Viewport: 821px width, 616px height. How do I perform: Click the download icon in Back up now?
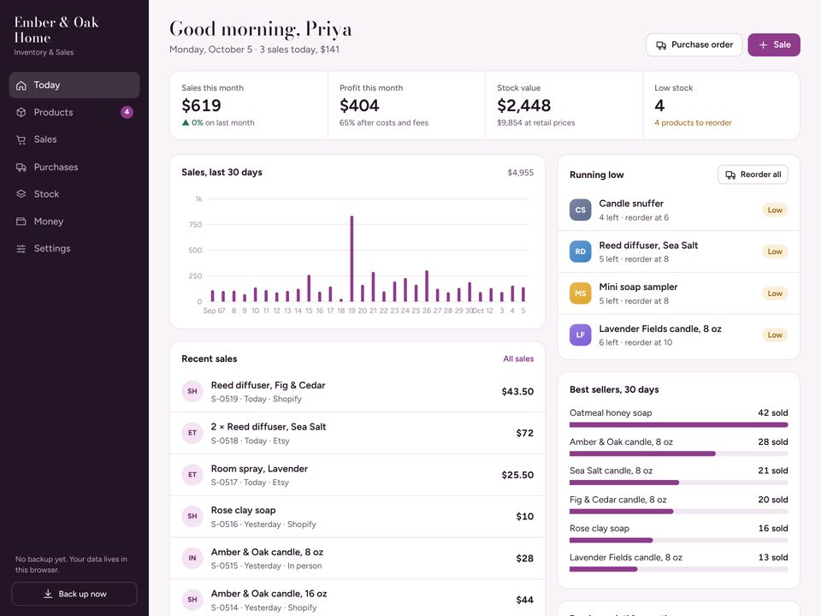48,594
